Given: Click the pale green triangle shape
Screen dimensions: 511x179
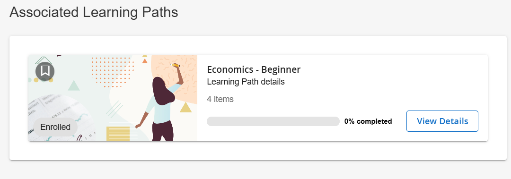Looking at the screenshot, I should pos(74,85).
